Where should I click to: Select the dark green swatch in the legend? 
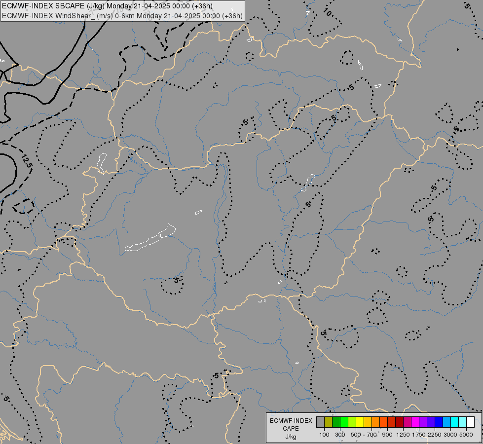coord(336,422)
